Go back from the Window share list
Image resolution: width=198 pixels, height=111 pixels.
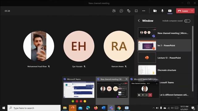coord(139,21)
